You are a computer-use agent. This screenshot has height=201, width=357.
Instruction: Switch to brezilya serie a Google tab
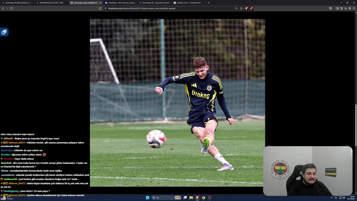pos(189,3)
